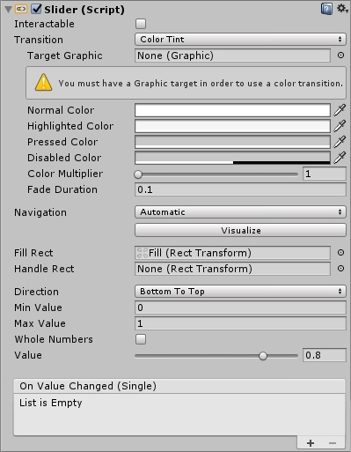Click the Direction label
351x452 pixels.
point(36,292)
